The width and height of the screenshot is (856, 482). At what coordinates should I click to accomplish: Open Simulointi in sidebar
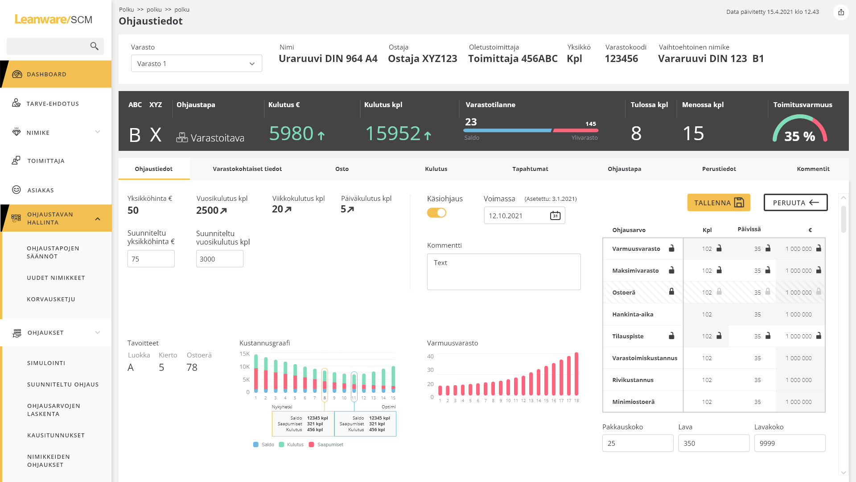point(46,363)
